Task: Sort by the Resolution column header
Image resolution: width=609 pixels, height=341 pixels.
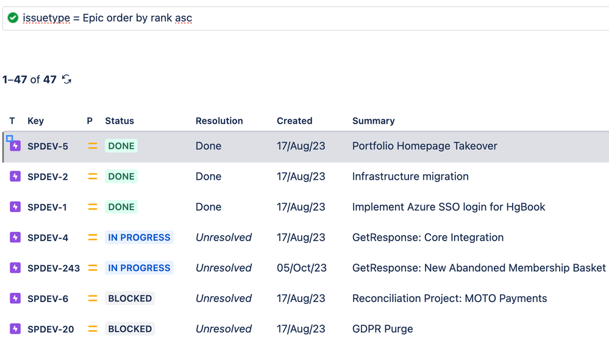Action: tap(219, 121)
